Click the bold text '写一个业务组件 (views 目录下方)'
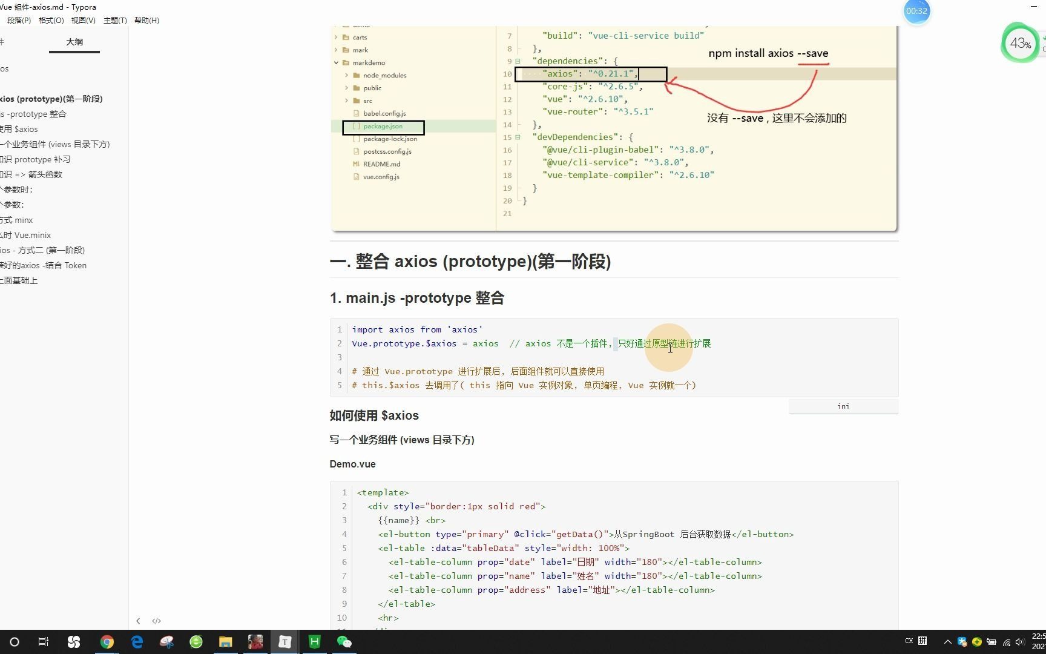The width and height of the screenshot is (1046, 654). (402, 440)
